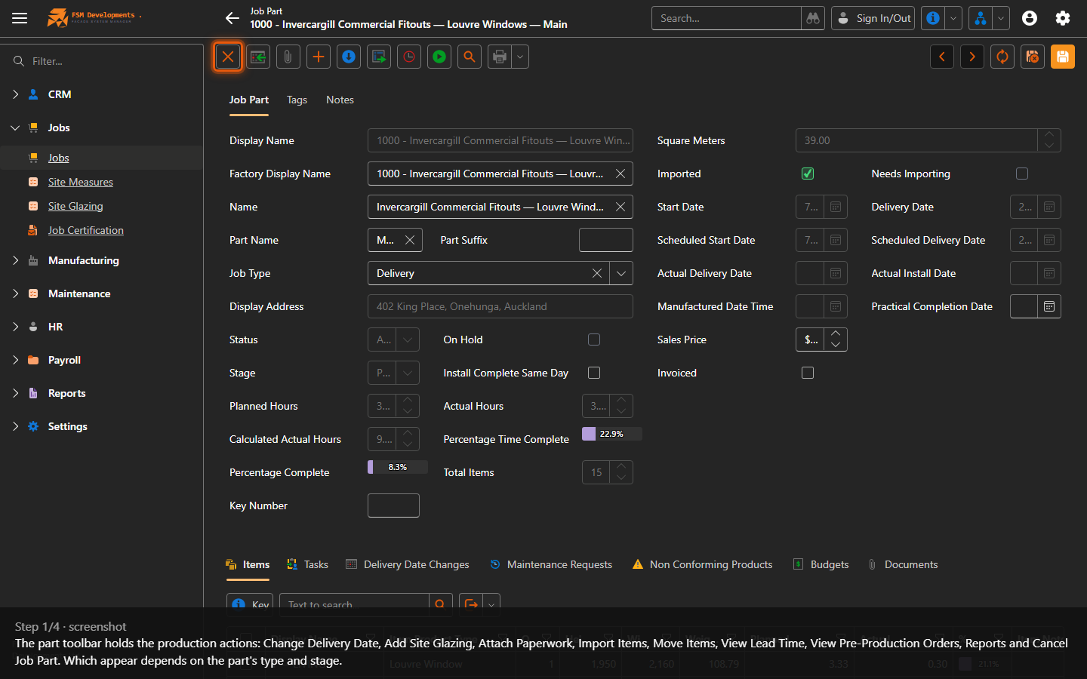Toggle the Imported checkbox
1087x679 pixels.
[808, 174]
